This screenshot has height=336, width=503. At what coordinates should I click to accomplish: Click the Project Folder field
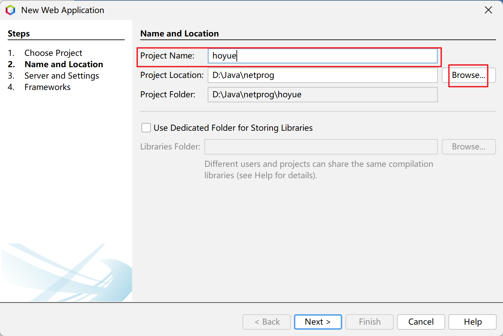(323, 95)
